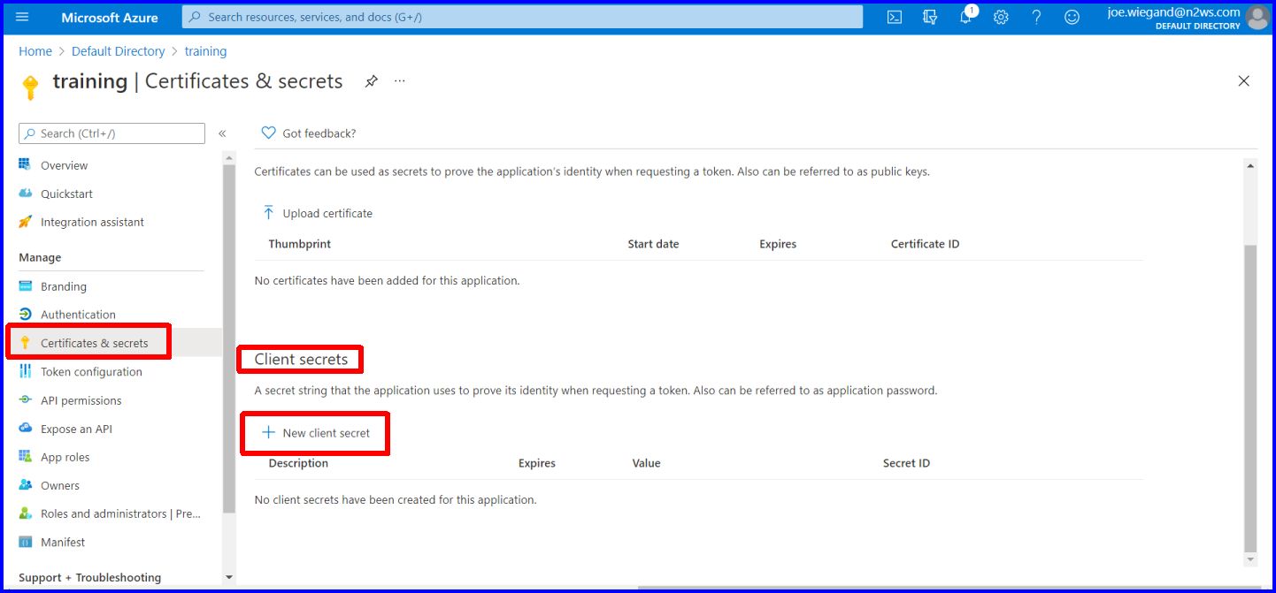Click the Overview grid icon

tap(25, 165)
